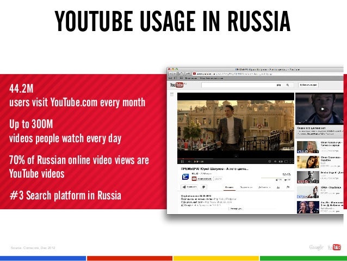This screenshot has height=261, width=347.
Task: Open the brunette woman suggested video
Action: (x=308, y=162)
